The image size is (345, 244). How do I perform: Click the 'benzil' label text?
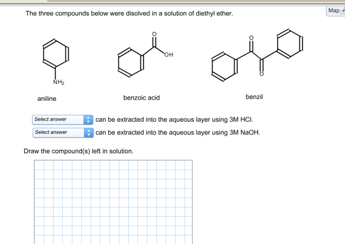tap(254, 96)
